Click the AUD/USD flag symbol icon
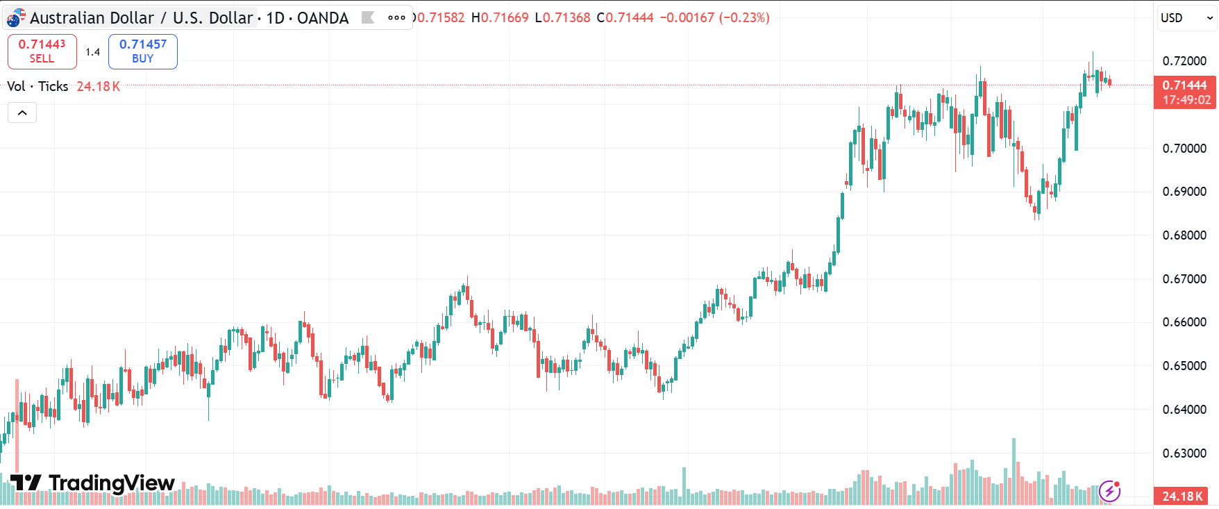 (x=16, y=18)
